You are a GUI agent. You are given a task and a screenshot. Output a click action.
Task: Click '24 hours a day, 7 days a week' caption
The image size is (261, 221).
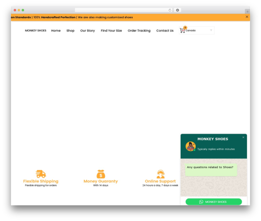[x=160, y=185]
